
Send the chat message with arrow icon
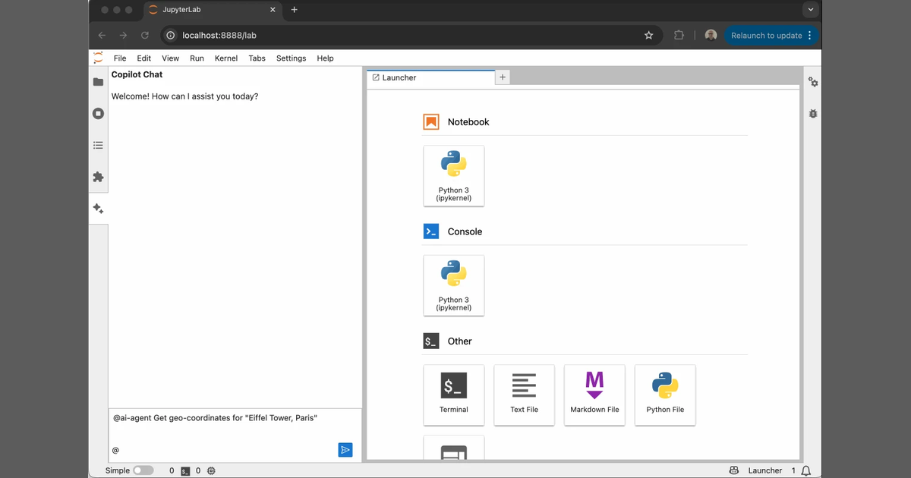click(x=345, y=450)
